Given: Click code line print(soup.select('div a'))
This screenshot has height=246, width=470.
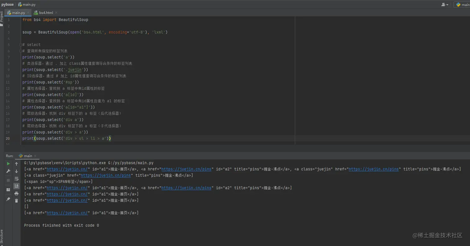Looking at the screenshot, I should pos(53,120).
